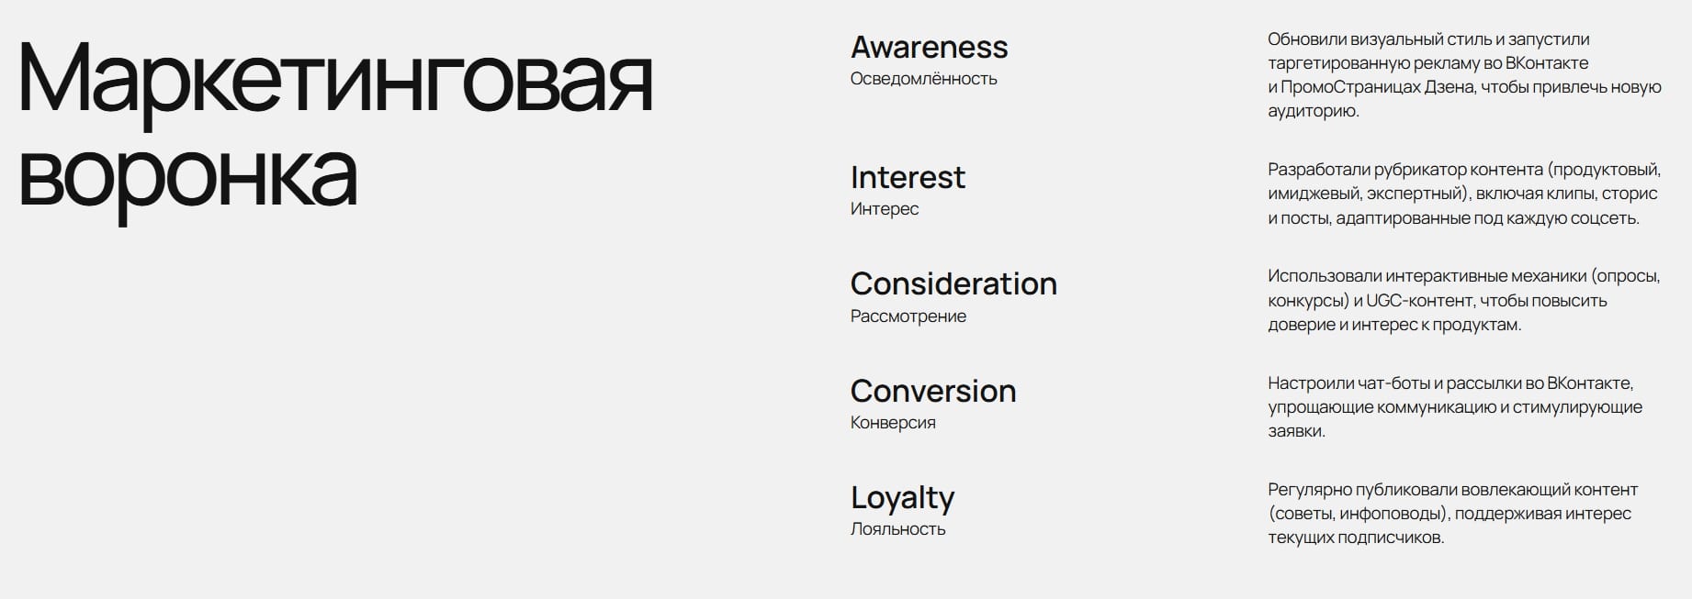Click the "Интерес" subtitle under Interest

tap(884, 209)
